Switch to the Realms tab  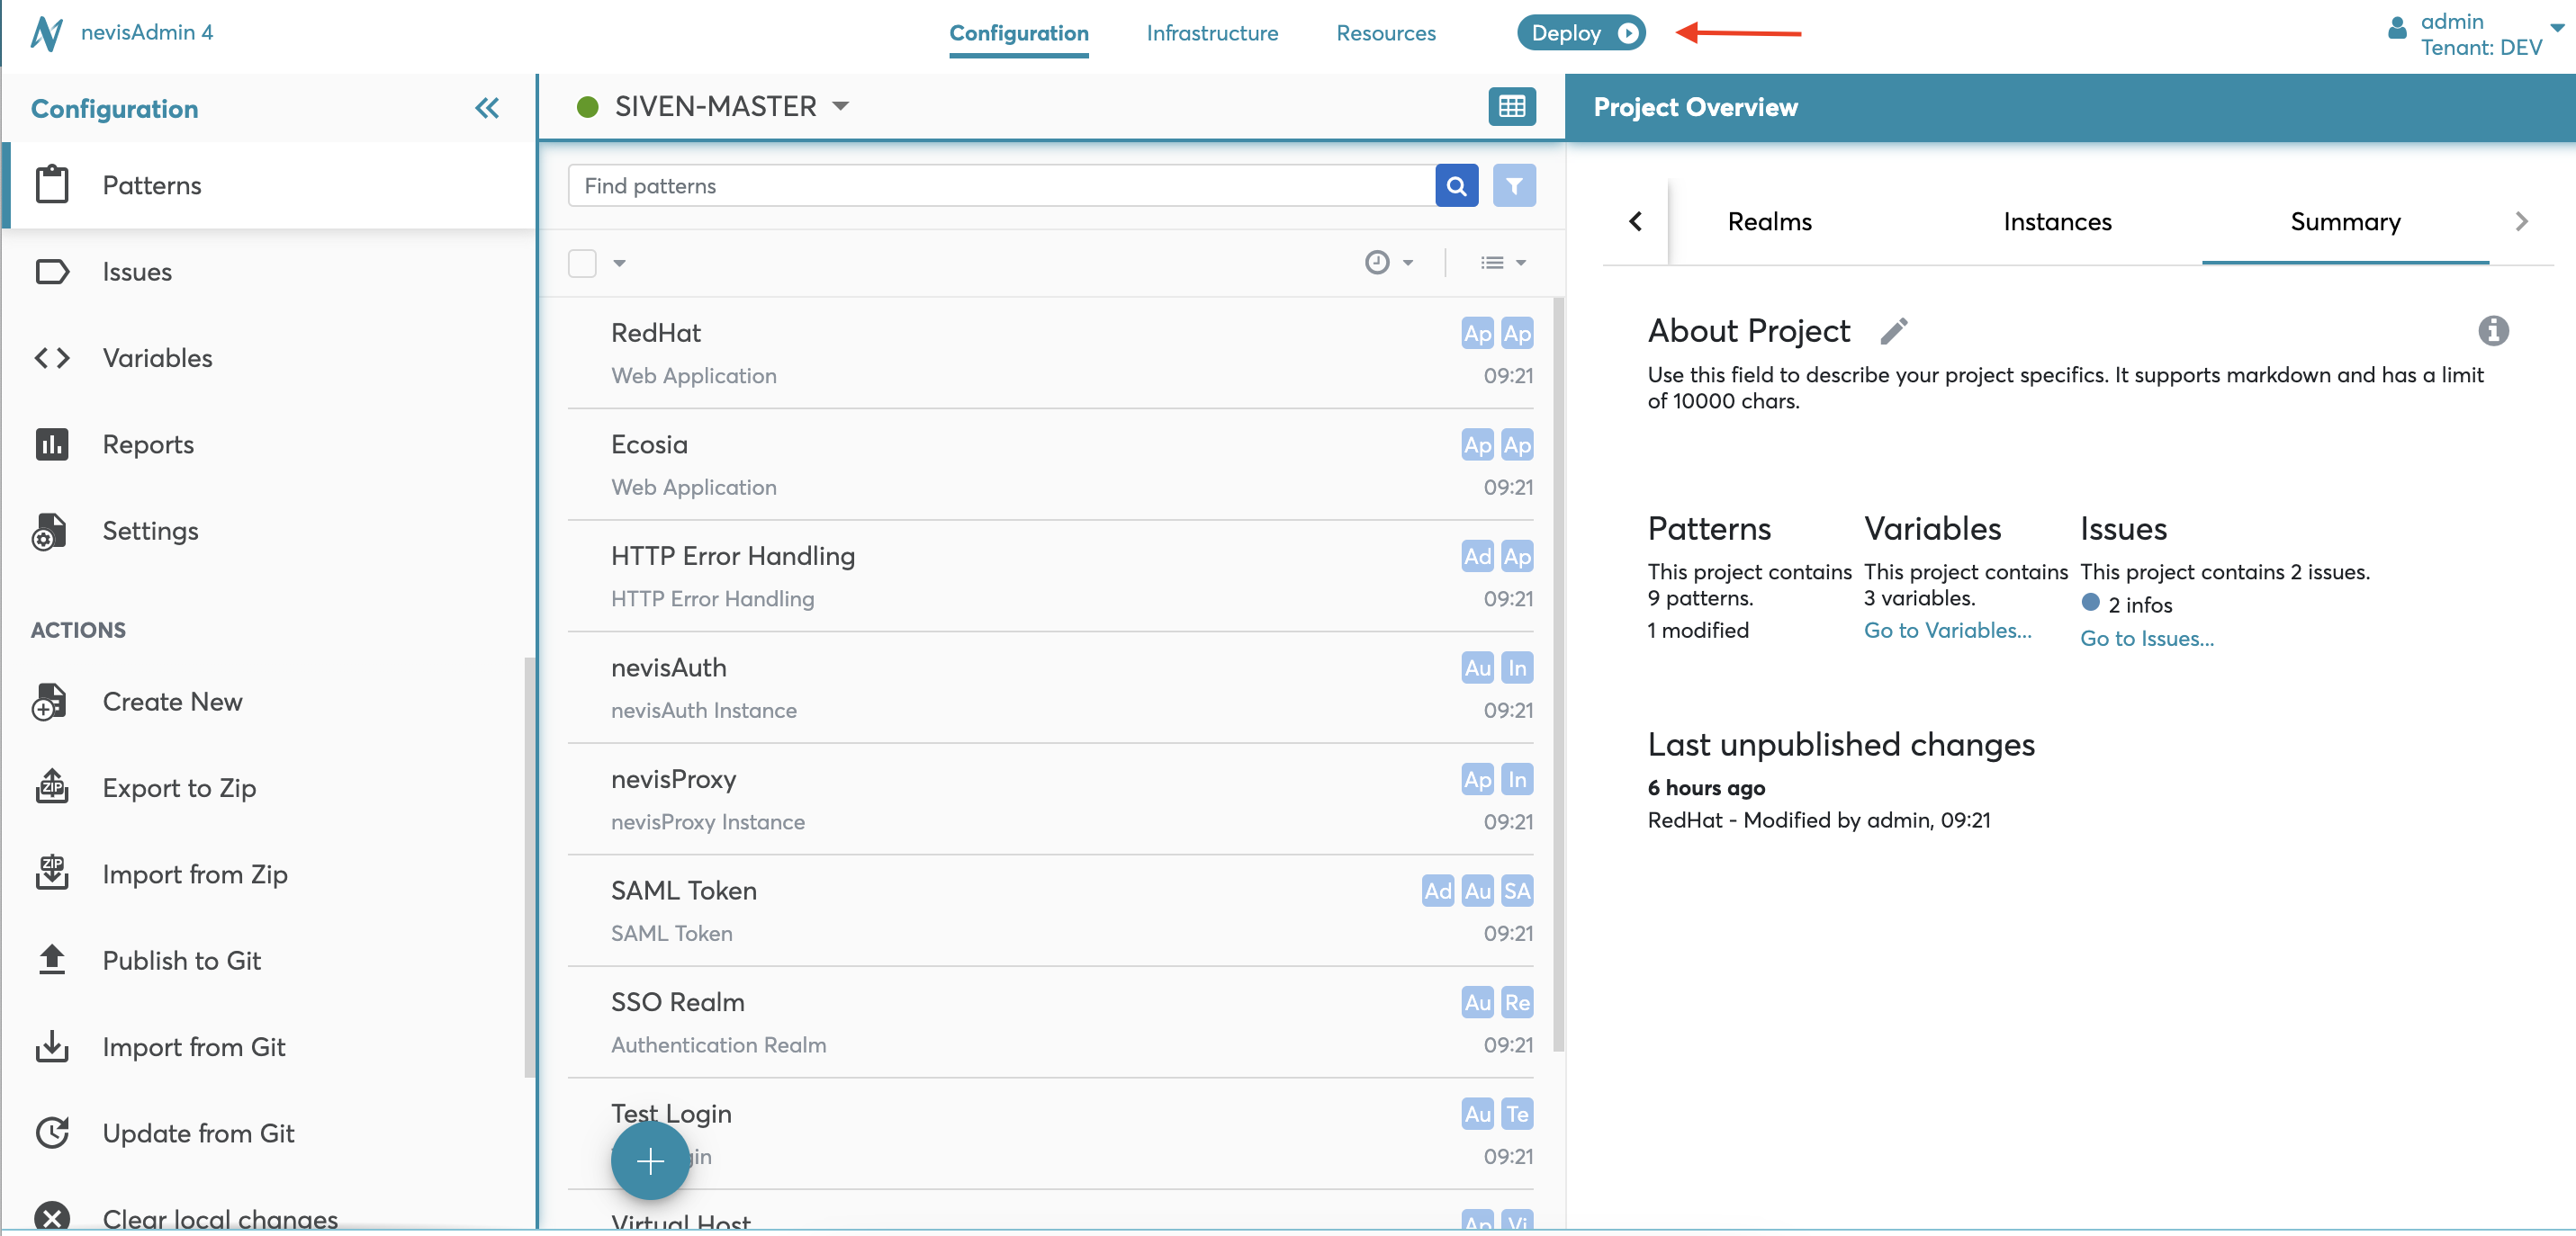[1769, 222]
